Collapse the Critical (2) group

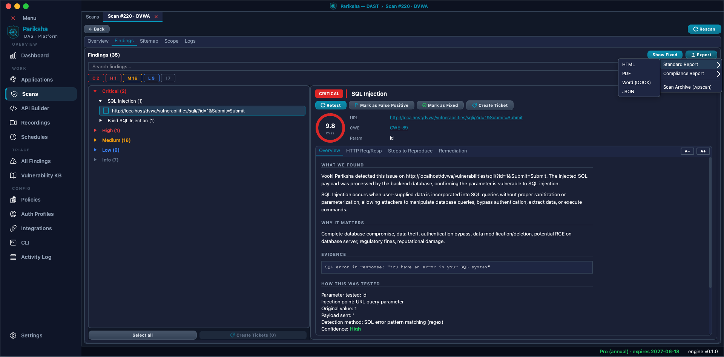pyautogui.click(x=95, y=91)
